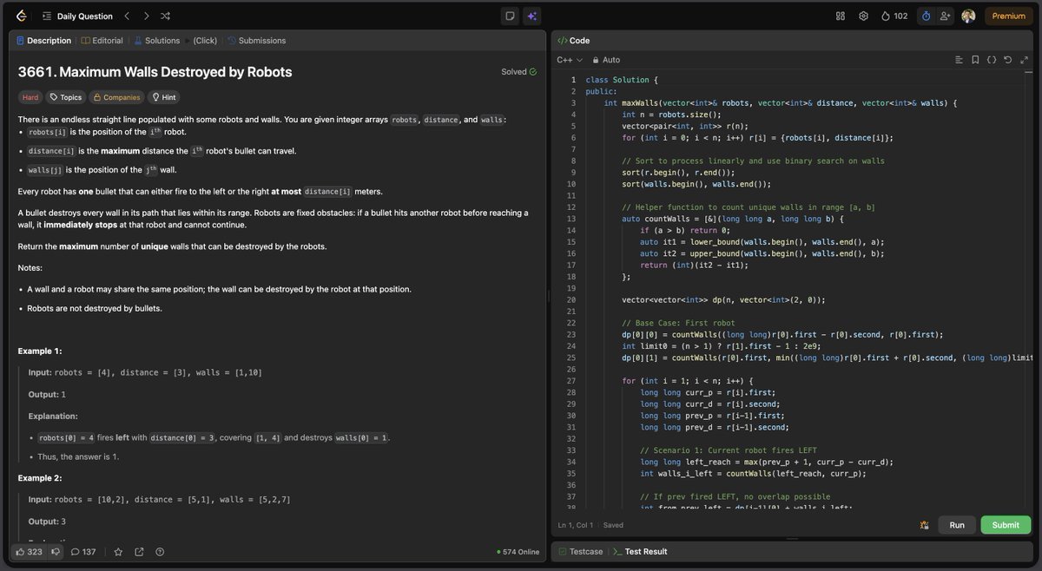Reveal the Hint tag
Image resolution: width=1042 pixels, height=571 pixels.
[164, 97]
